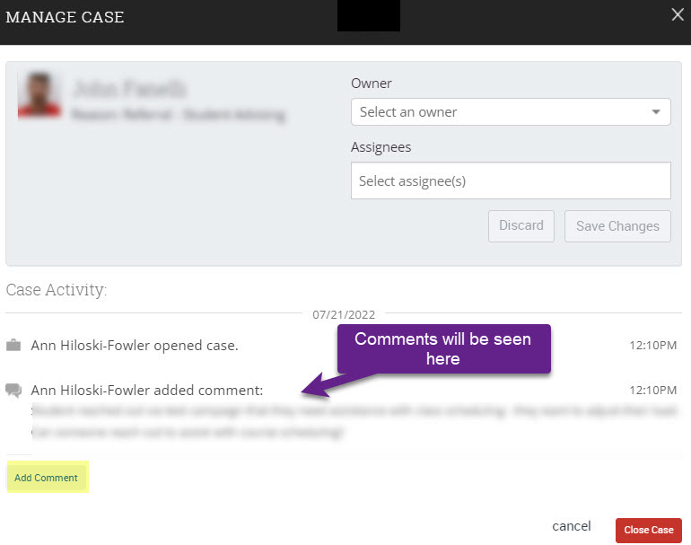Click the Owner dropdown arrow
Screen dimensions: 691x545
(x=656, y=112)
